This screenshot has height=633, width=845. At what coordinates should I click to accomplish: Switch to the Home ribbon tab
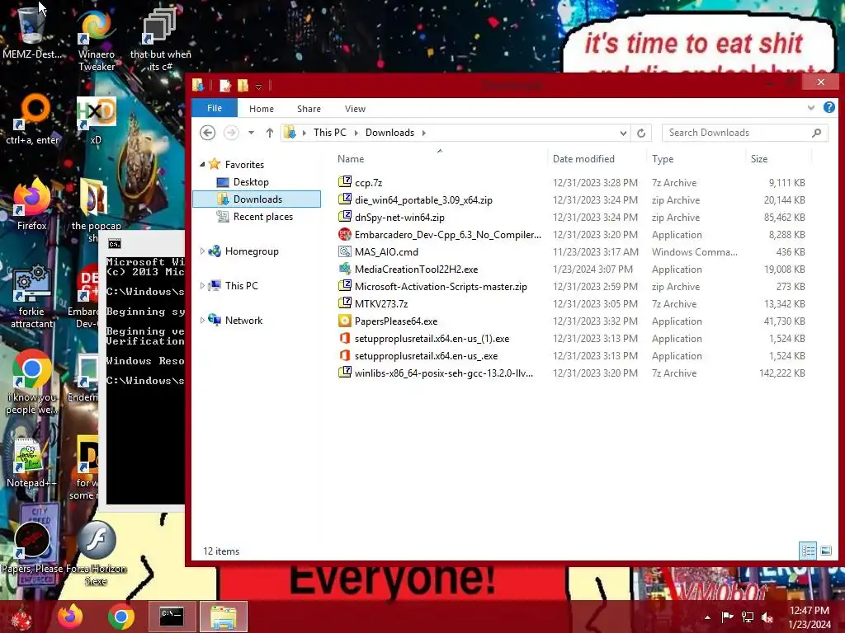pyautogui.click(x=262, y=109)
